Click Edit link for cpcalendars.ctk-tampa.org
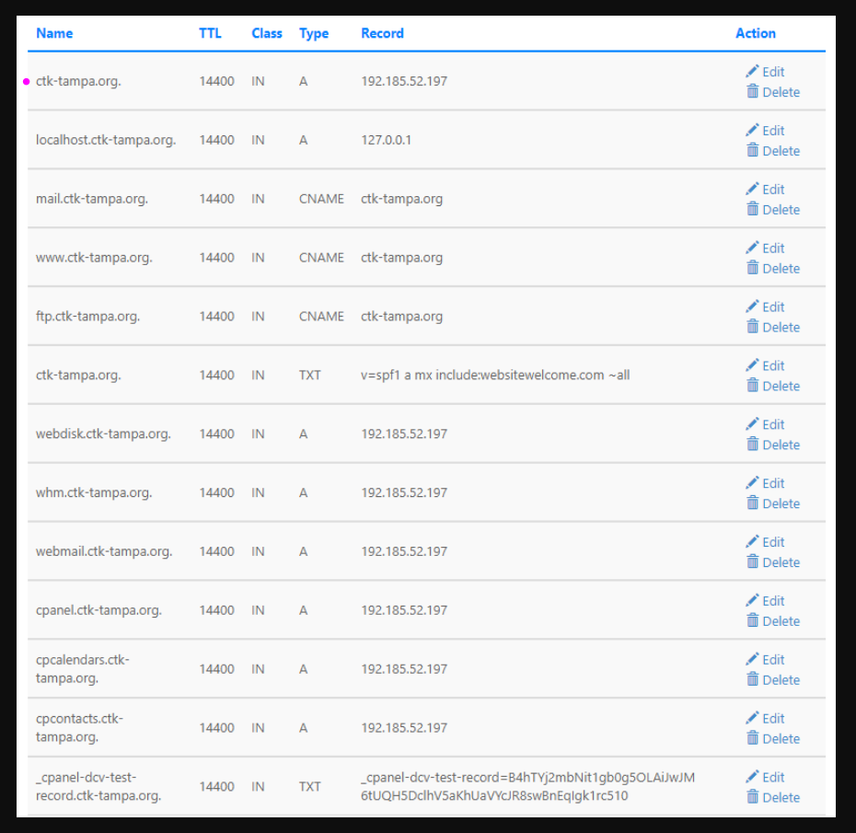Screen dimensions: 856x833 point(772,660)
